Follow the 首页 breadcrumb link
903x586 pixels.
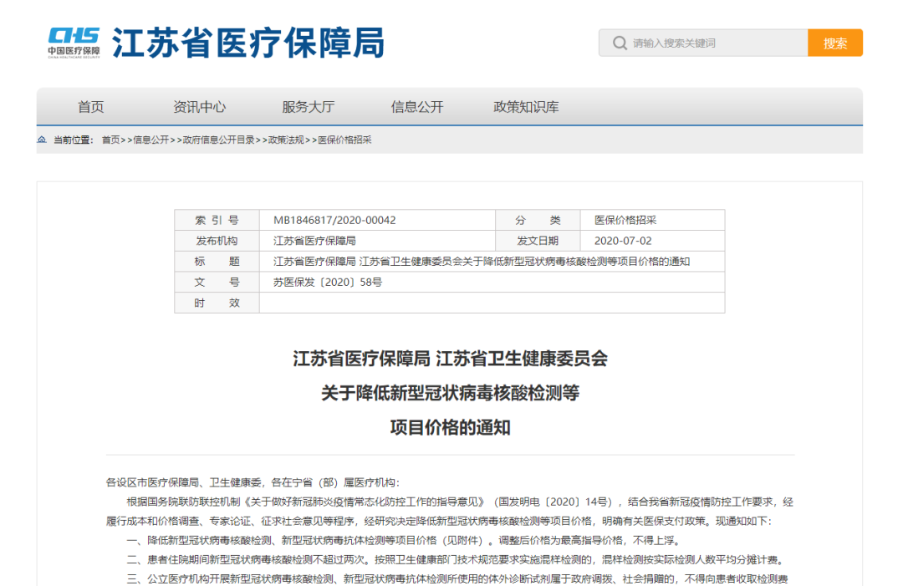110,140
